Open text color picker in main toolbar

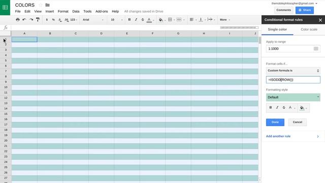[x=149, y=20]
